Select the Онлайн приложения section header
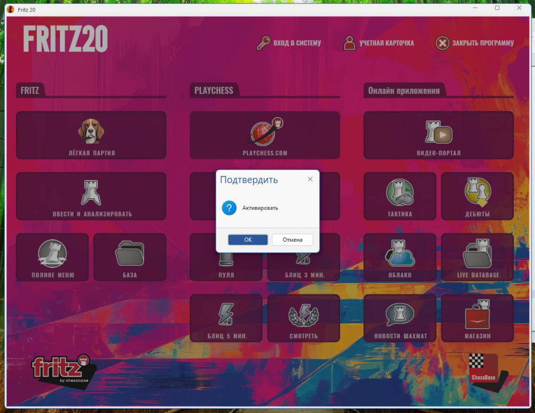The height and width of the screenshot is (413, 535). (x=404, y=90)
